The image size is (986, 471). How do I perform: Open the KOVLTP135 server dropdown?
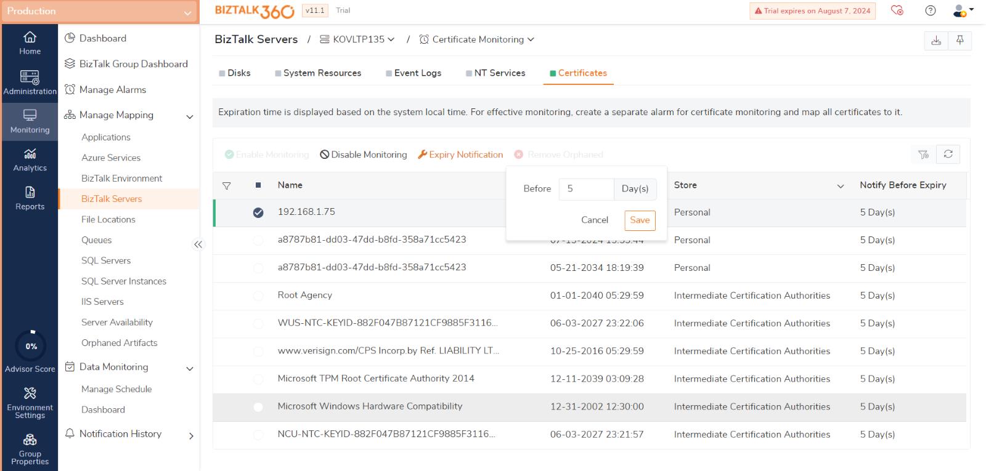pyautogui.click(x=357, y=39)
